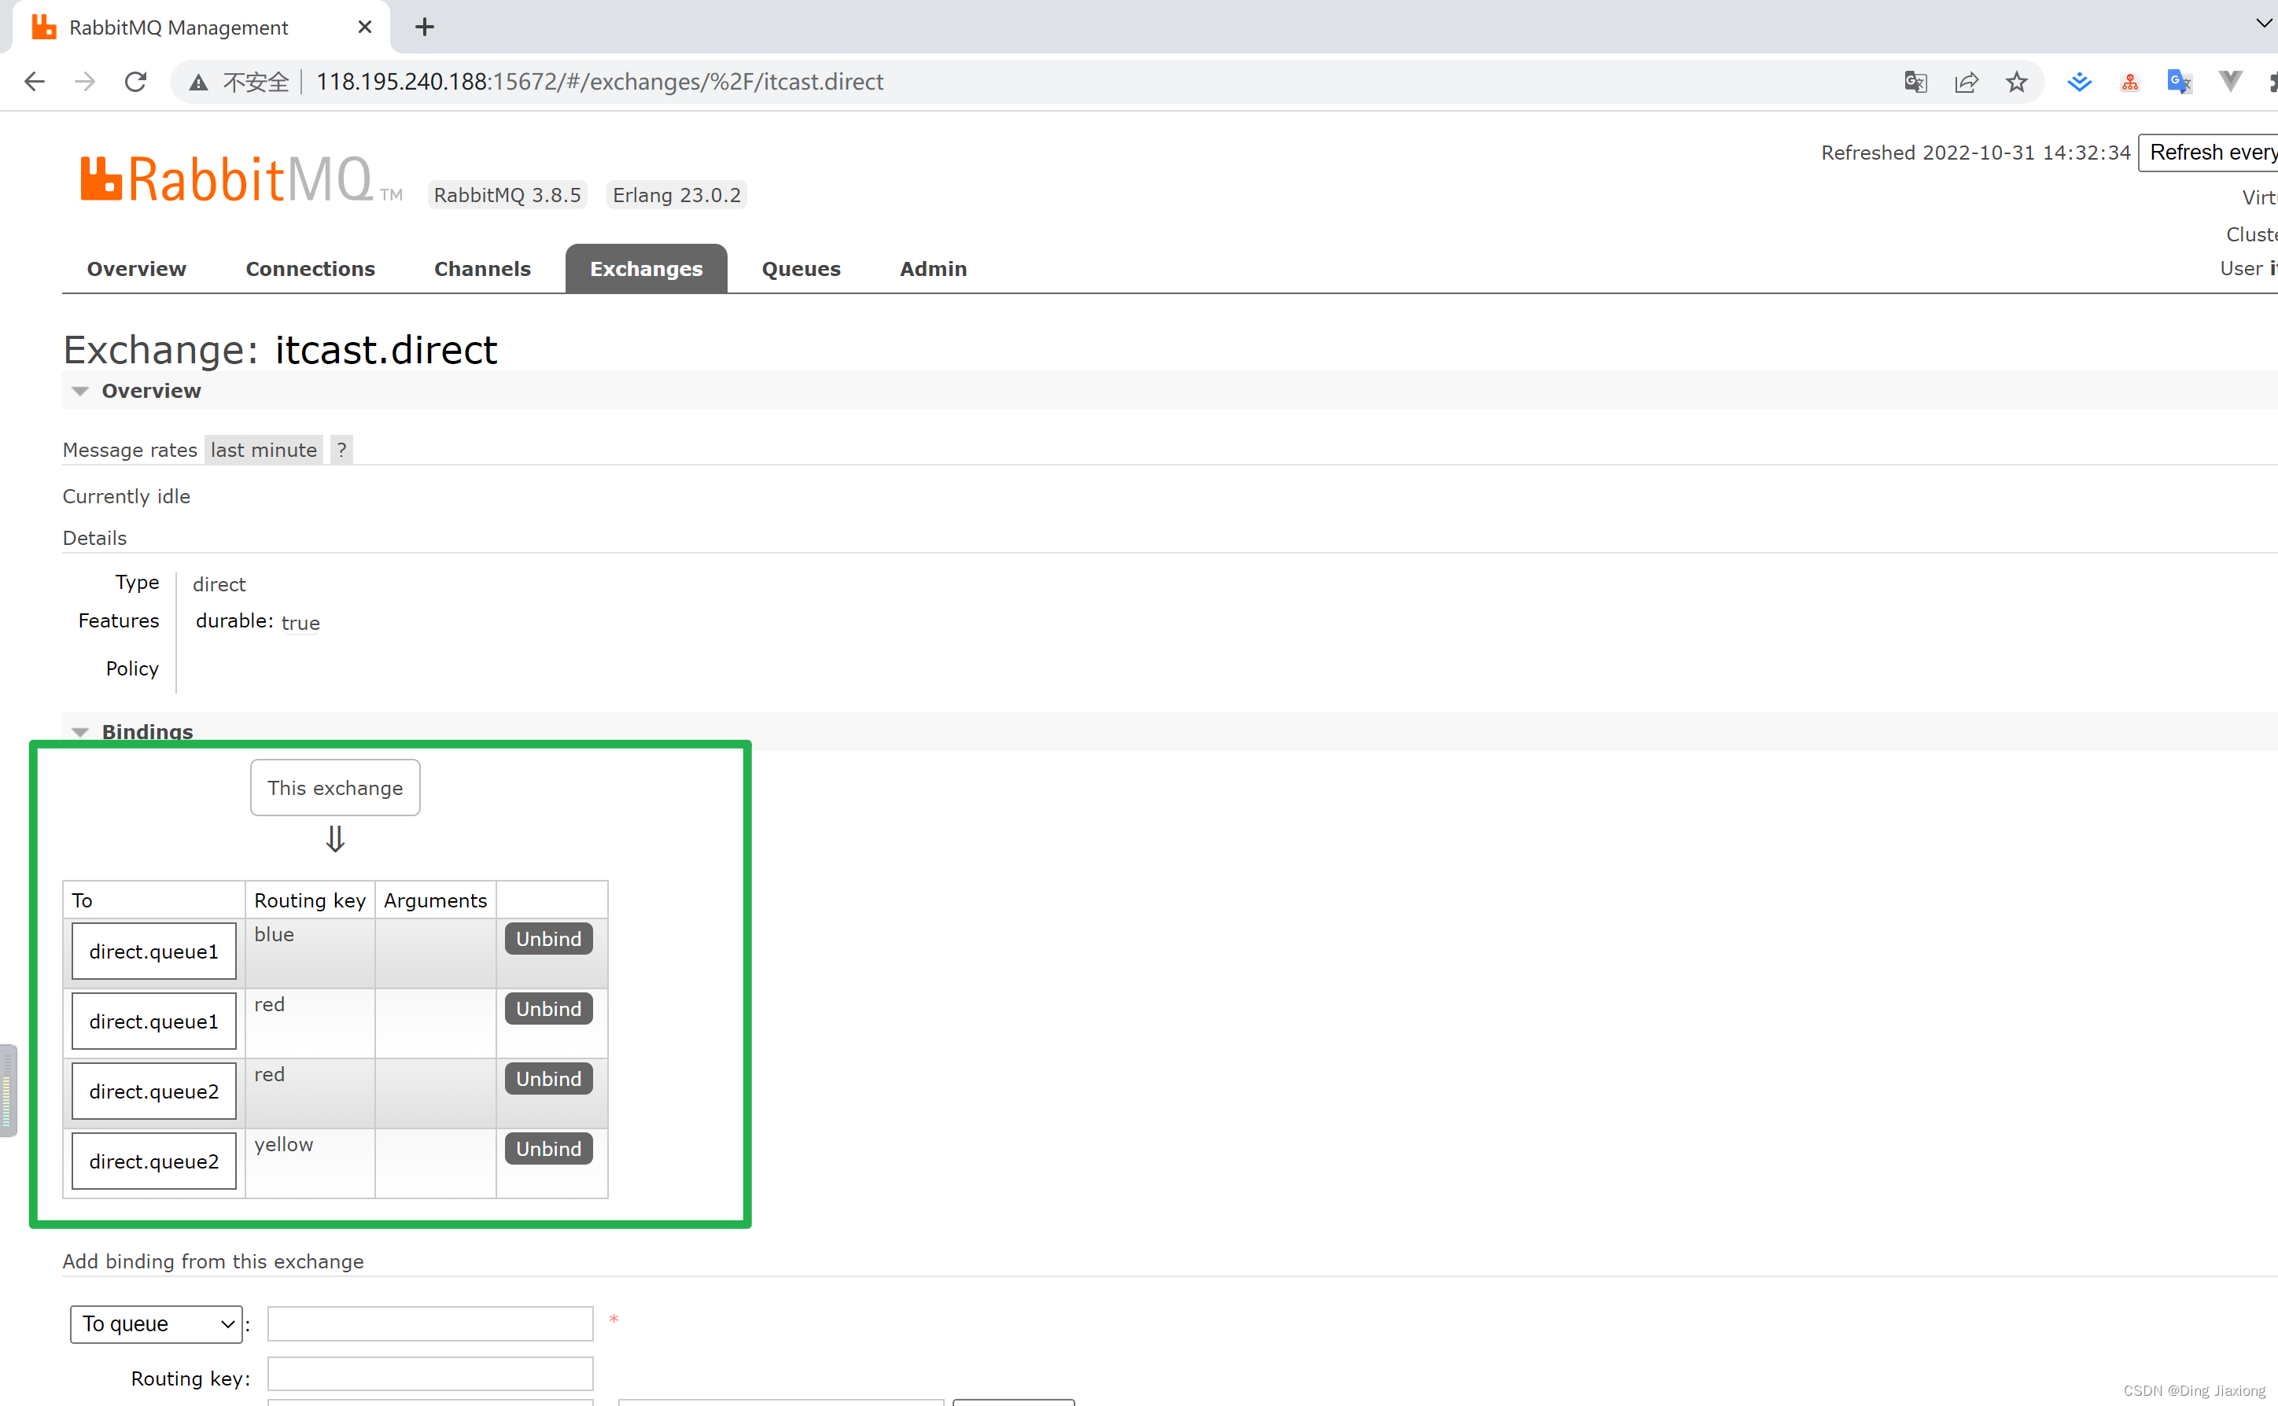Switch to the Overview tab
2278x1406 pixels.
tap(137, 269)
